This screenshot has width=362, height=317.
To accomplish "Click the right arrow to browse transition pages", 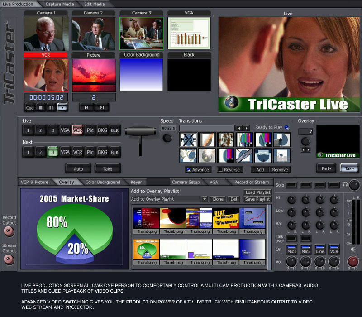I will [246, 128].
